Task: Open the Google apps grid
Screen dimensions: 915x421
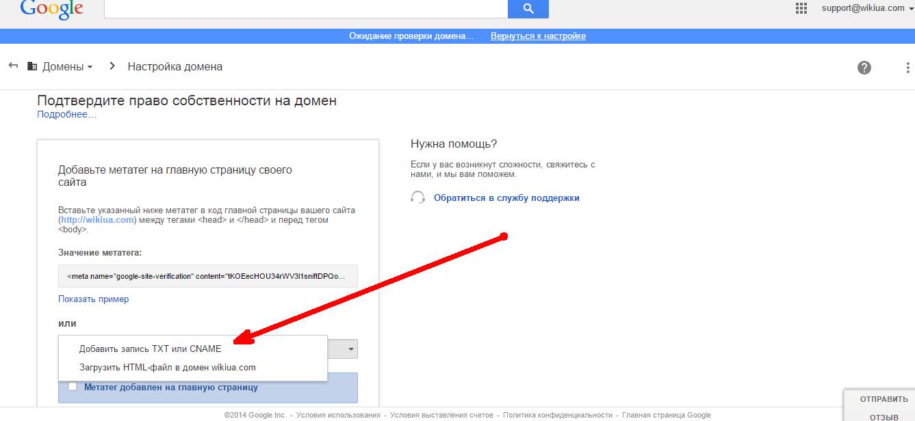Action: coord(801,8)
